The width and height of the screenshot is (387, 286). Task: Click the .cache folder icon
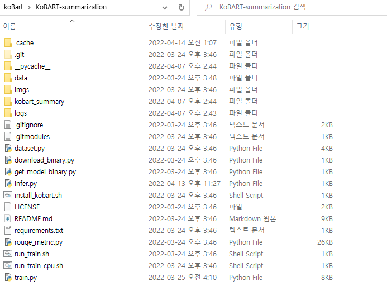[8, 42]
